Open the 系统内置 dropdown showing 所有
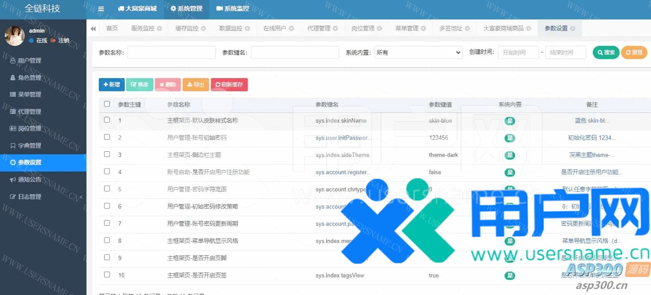The image size is (651, 295). (418, 52)
